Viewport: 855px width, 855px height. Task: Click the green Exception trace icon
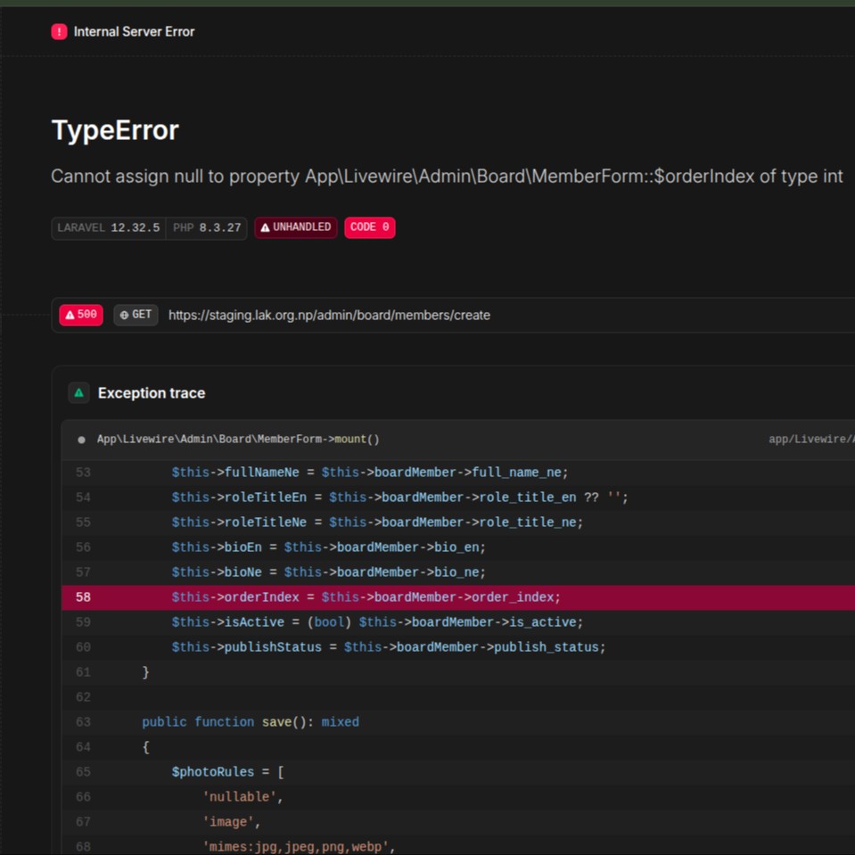[x=78, y=393]
